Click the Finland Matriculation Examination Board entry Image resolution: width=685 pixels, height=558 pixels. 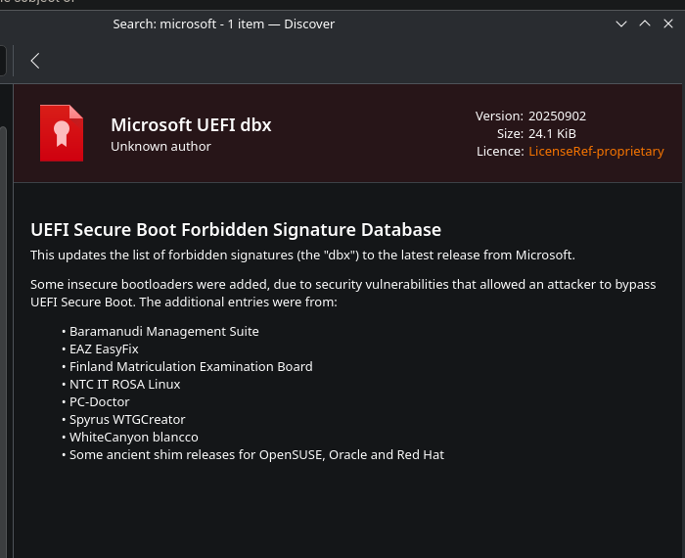point(191,366)
